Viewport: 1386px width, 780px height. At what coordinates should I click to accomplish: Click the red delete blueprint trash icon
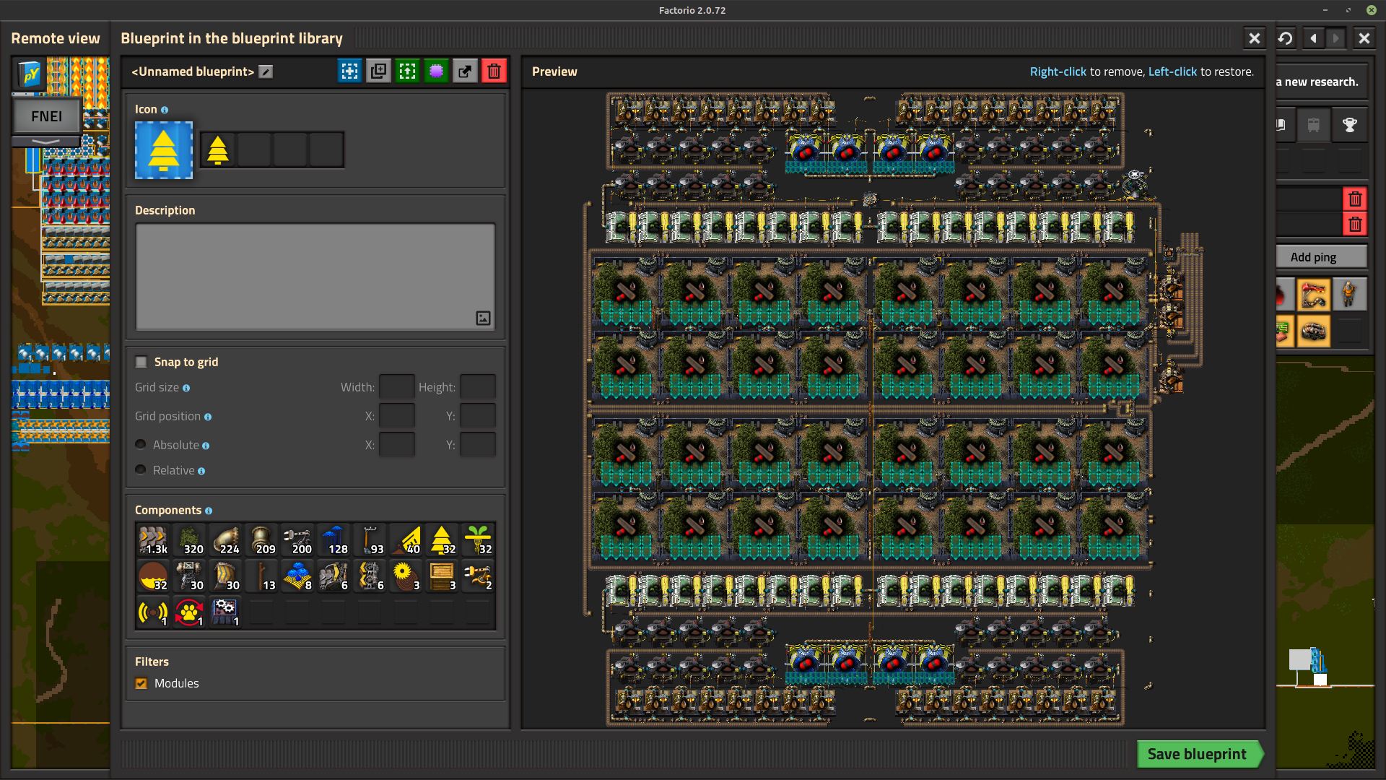[494, 71]
